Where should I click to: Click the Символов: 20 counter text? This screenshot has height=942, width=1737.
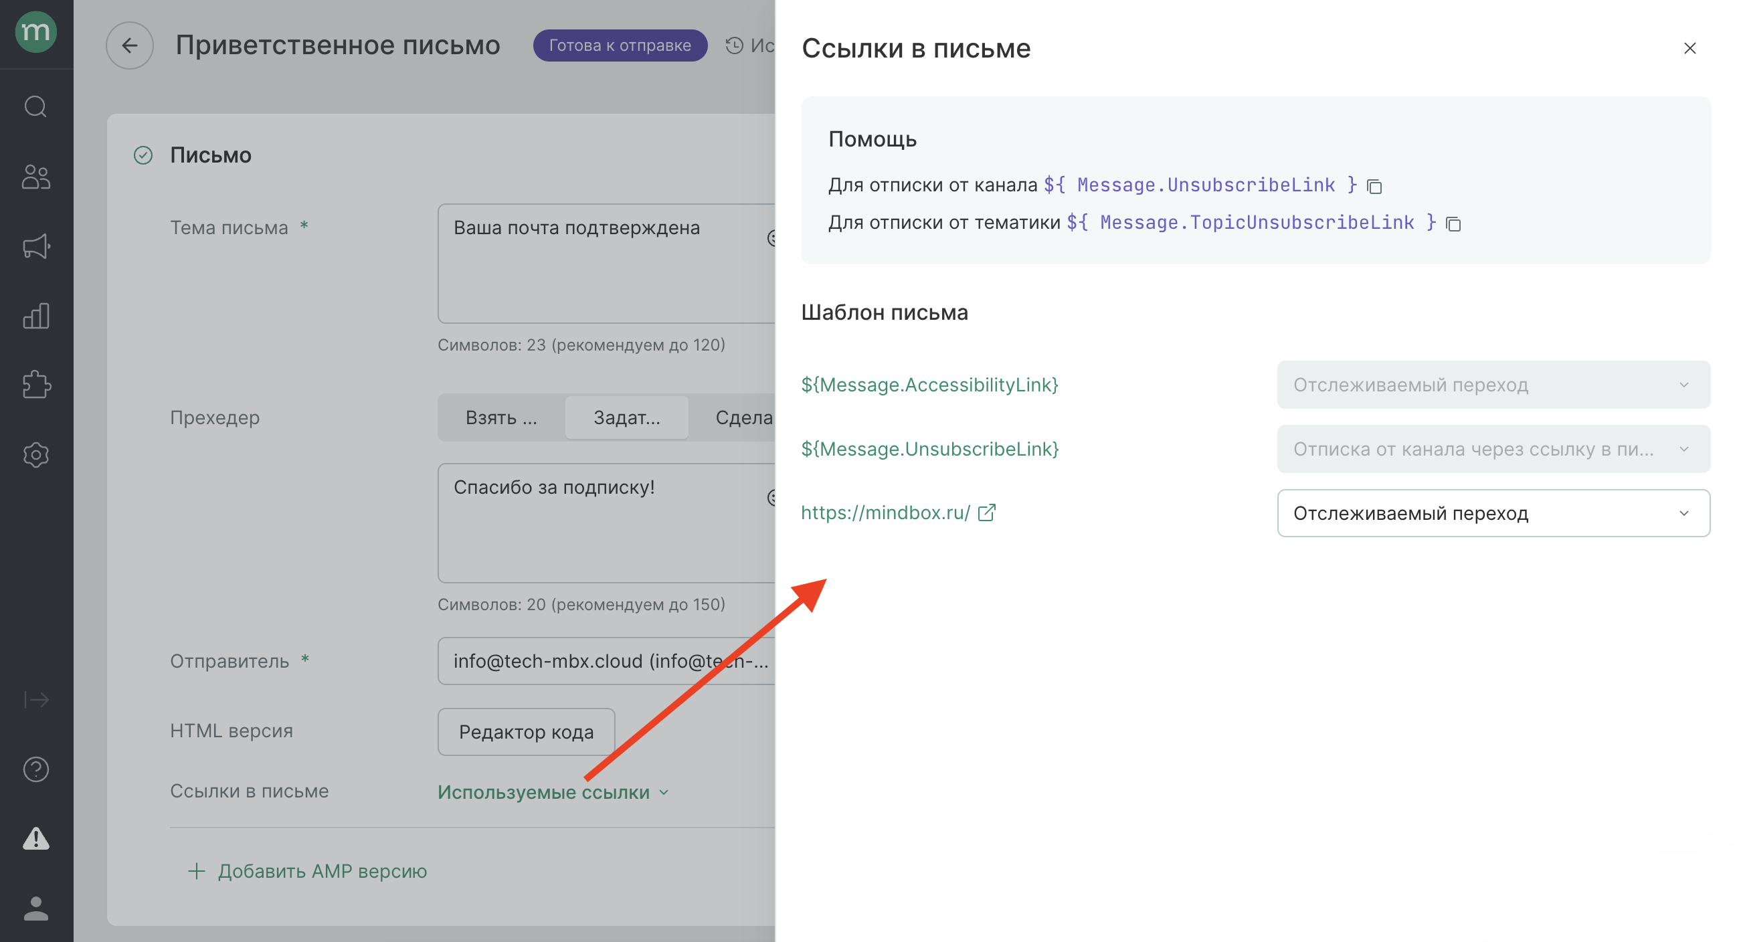[x=581, y=604]
